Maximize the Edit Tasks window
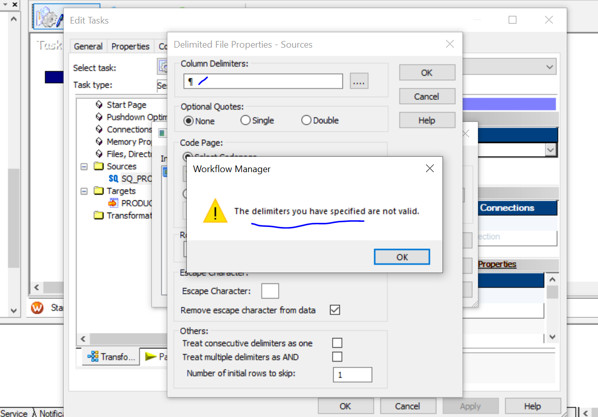This screenshot has height=417, width=598. point(513,20)
